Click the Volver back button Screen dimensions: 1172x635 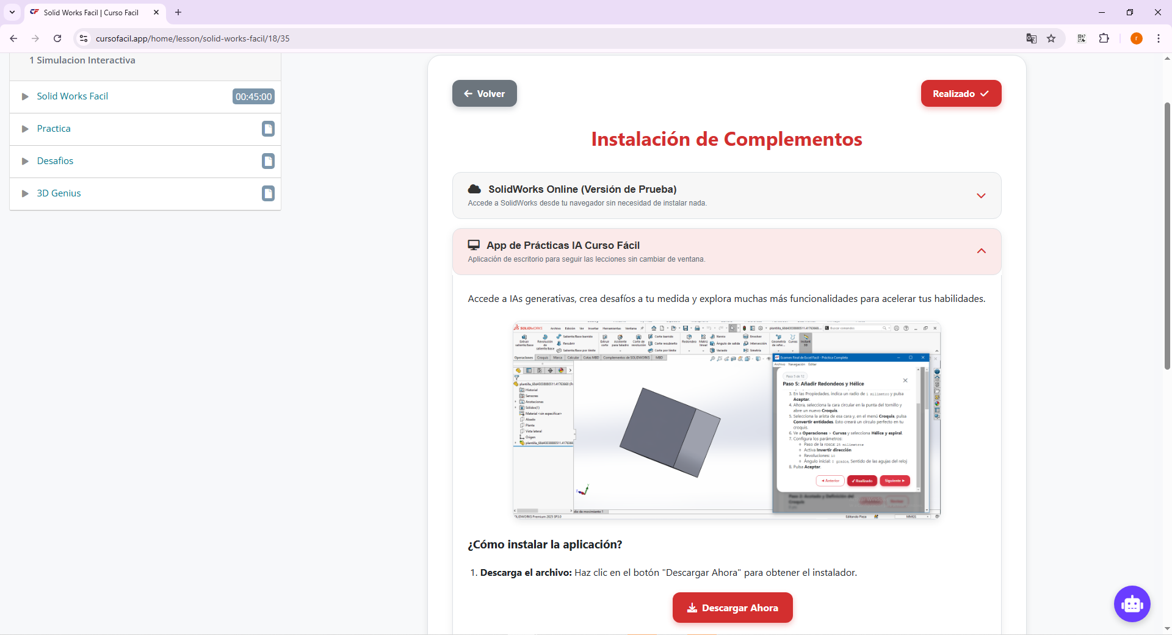pos(485,93)
